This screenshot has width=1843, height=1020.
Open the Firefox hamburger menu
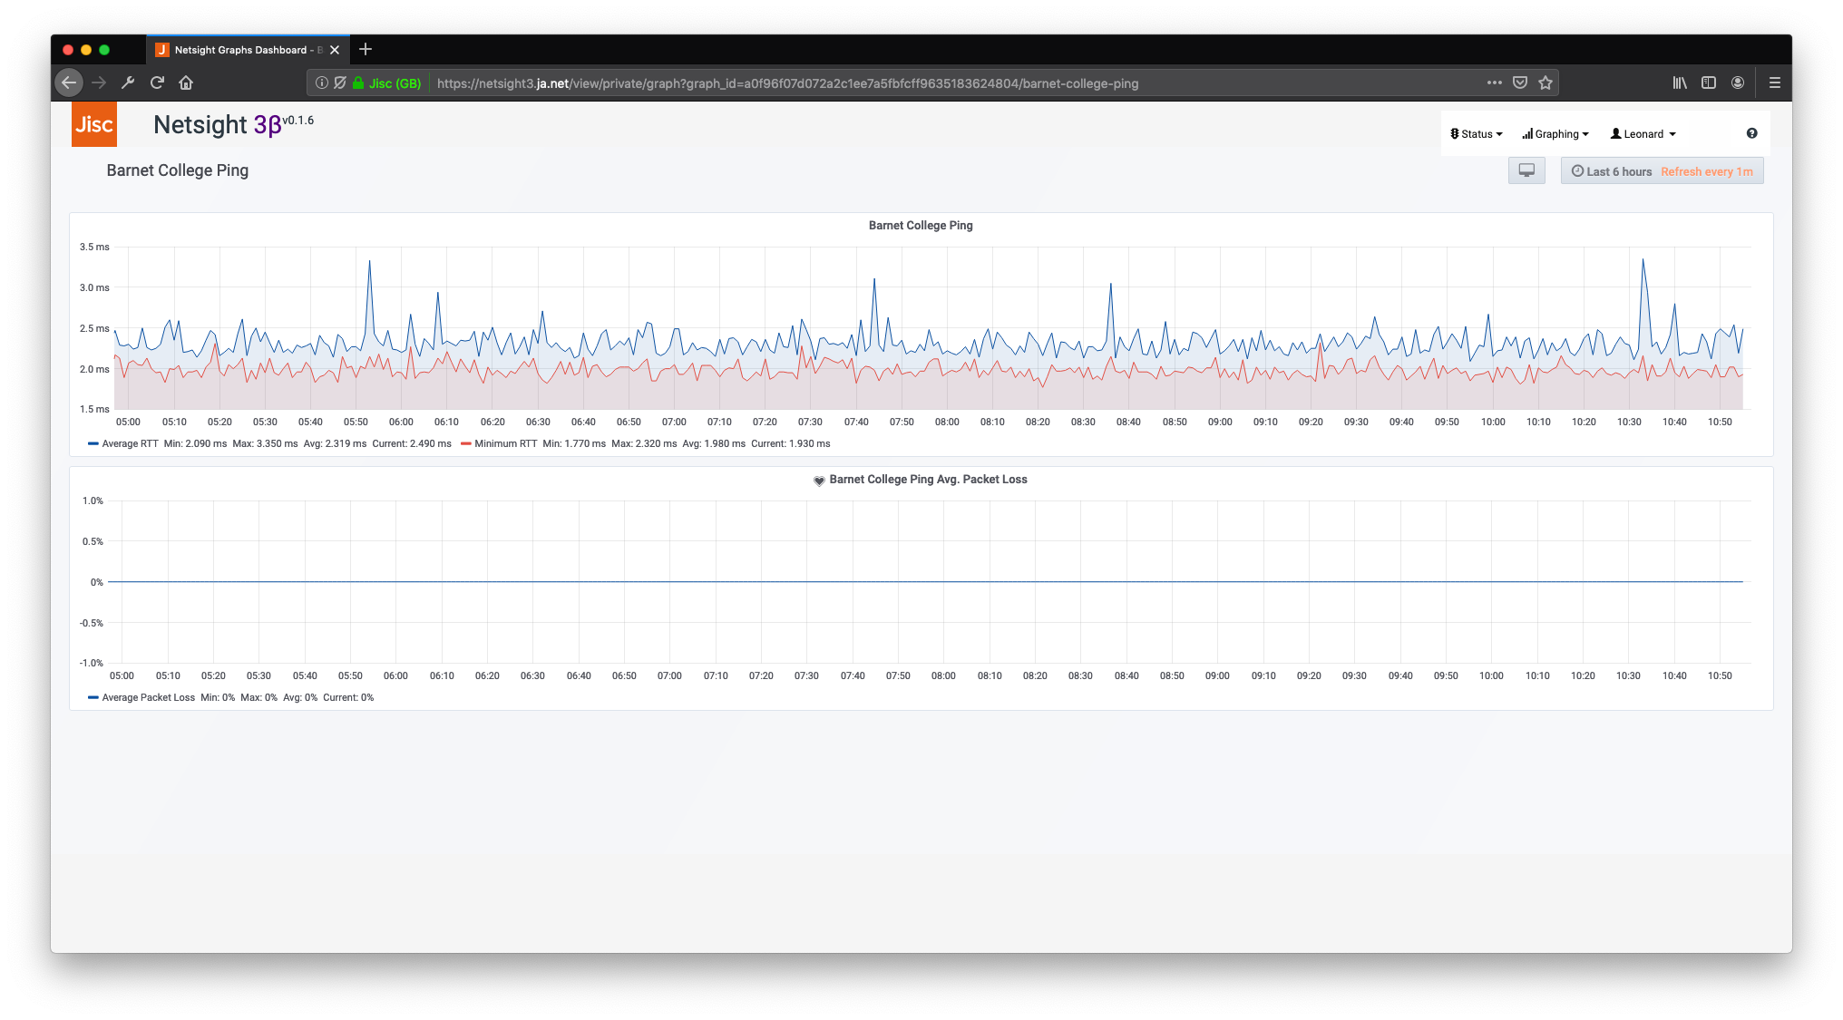(x=1774, y=83)
